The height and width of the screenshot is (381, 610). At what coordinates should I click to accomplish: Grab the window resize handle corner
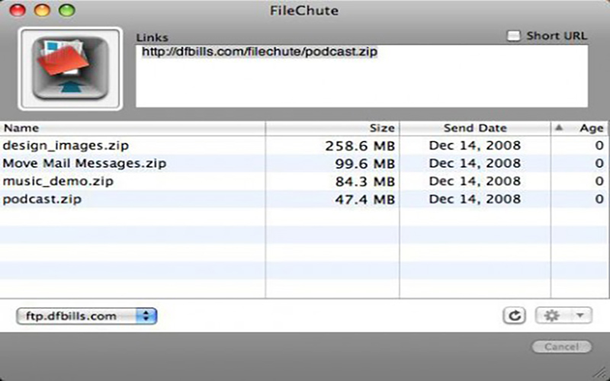(x=602, y=373)
